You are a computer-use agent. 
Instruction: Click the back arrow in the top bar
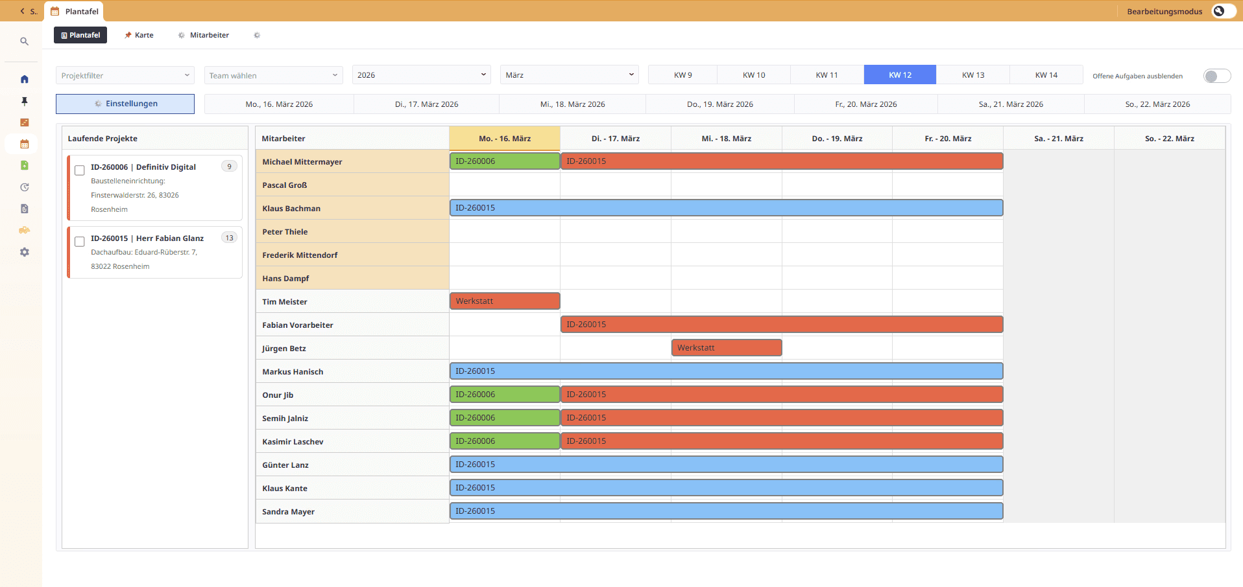point(22,11)
